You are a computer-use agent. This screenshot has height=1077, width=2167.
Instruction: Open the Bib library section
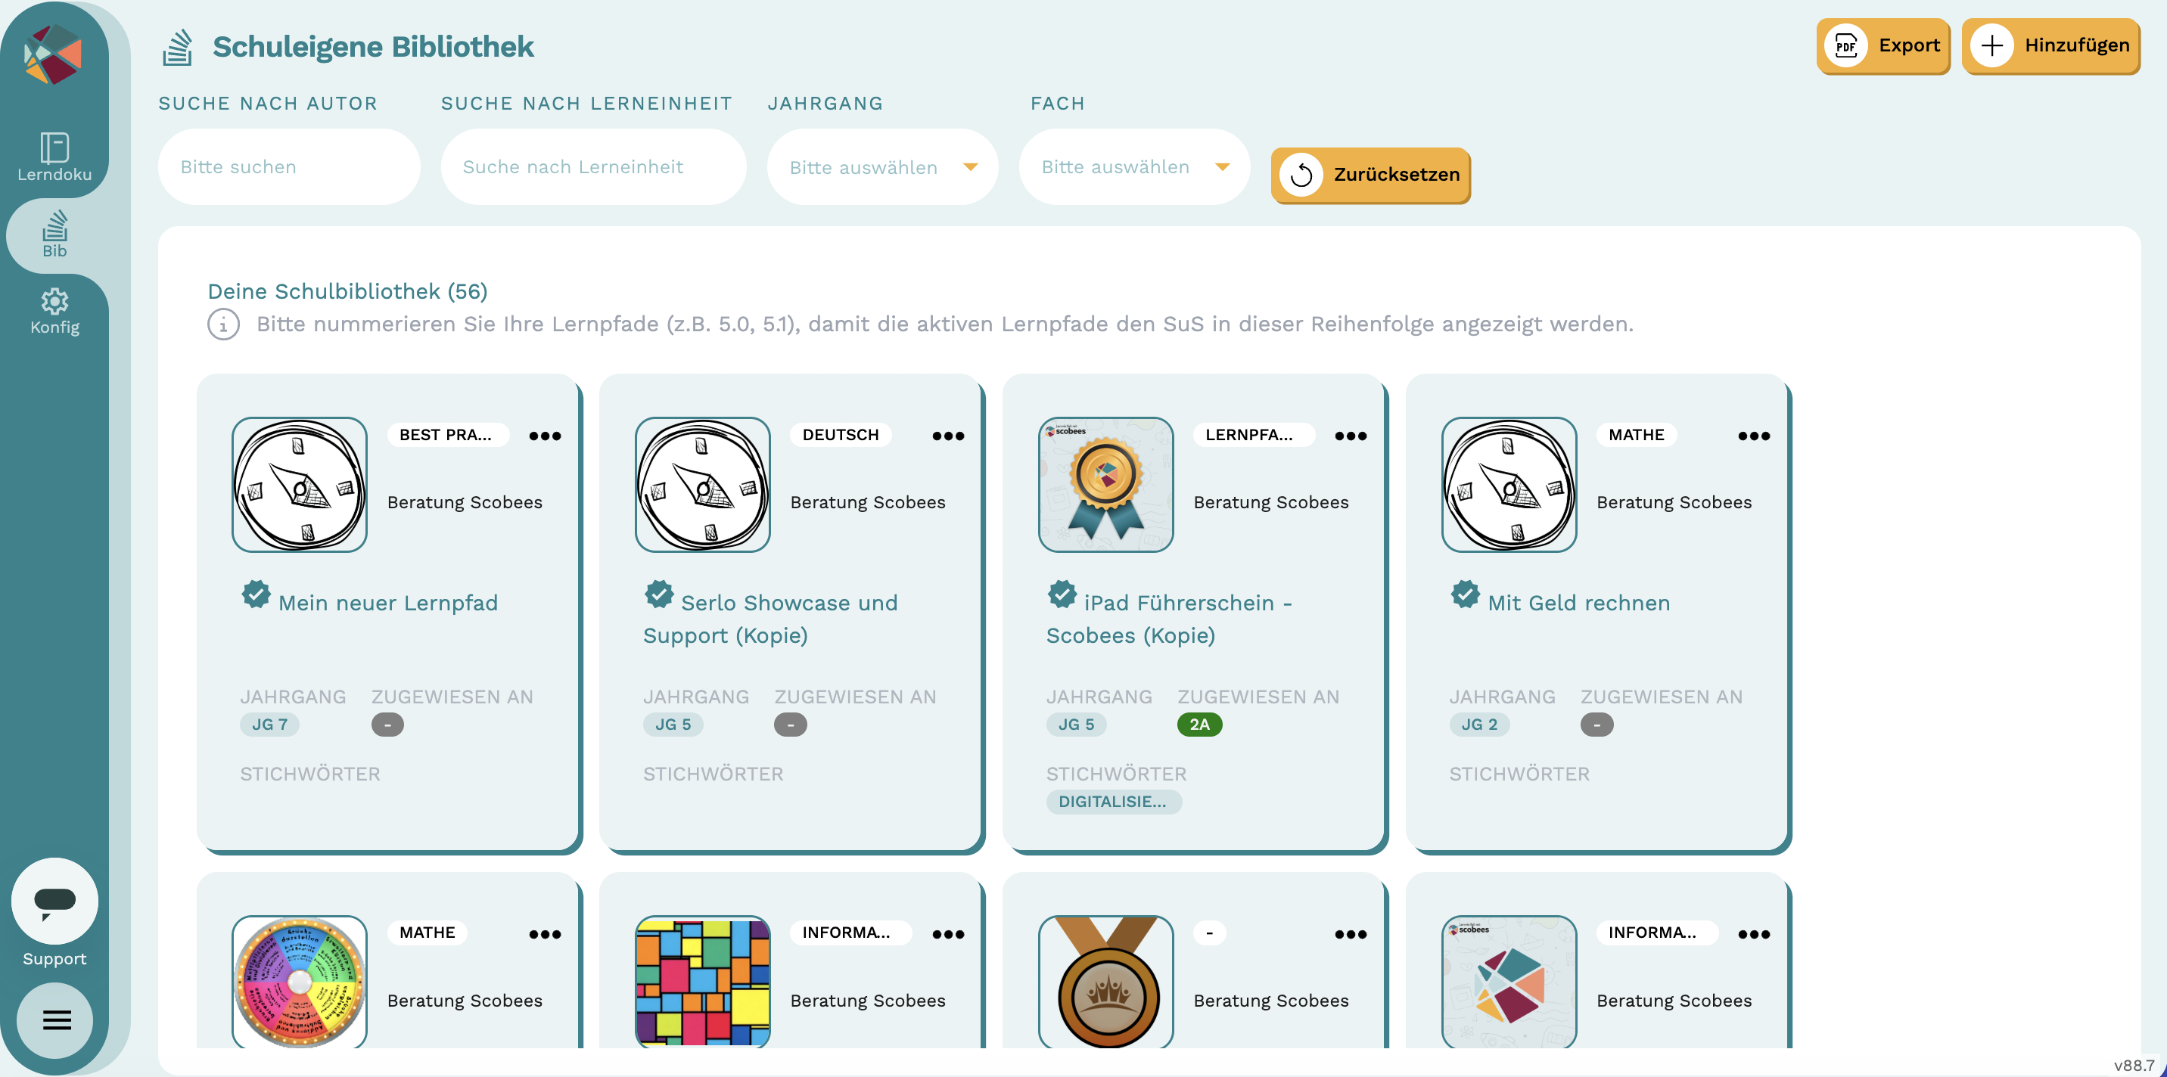click(x=54, y=234)
